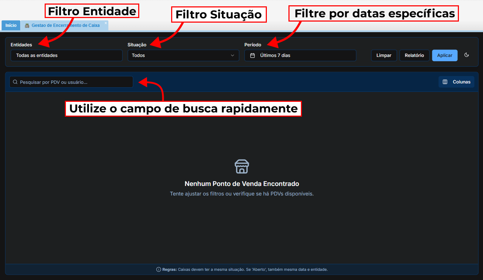The image size is (483, 280).
Task: Click the info icon next to Regras
Action: (158, 269)
